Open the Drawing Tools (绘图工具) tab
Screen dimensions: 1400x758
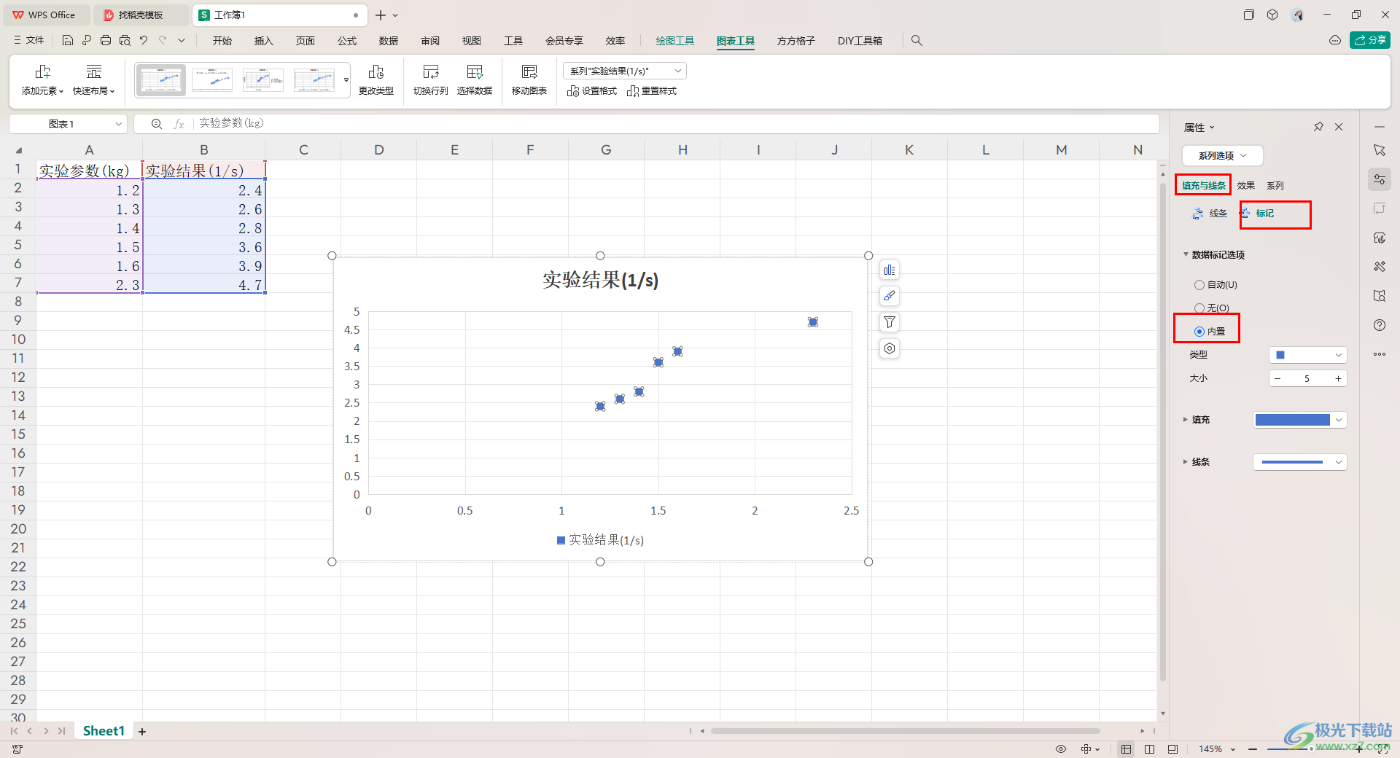pos(675,41)
